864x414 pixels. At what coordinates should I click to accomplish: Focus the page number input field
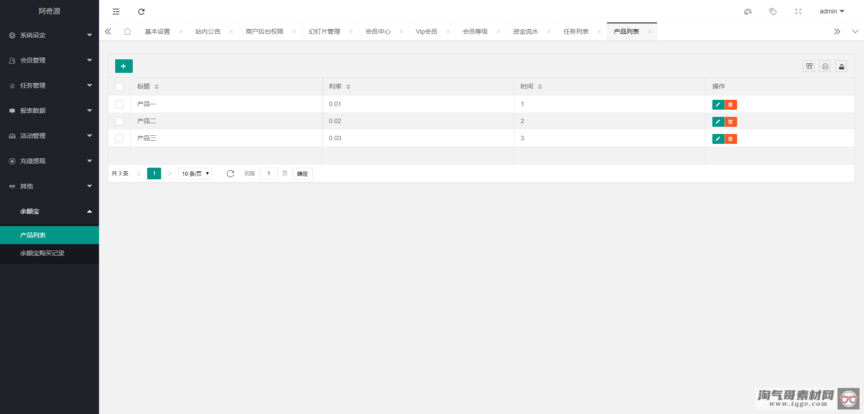pos(269,174)
